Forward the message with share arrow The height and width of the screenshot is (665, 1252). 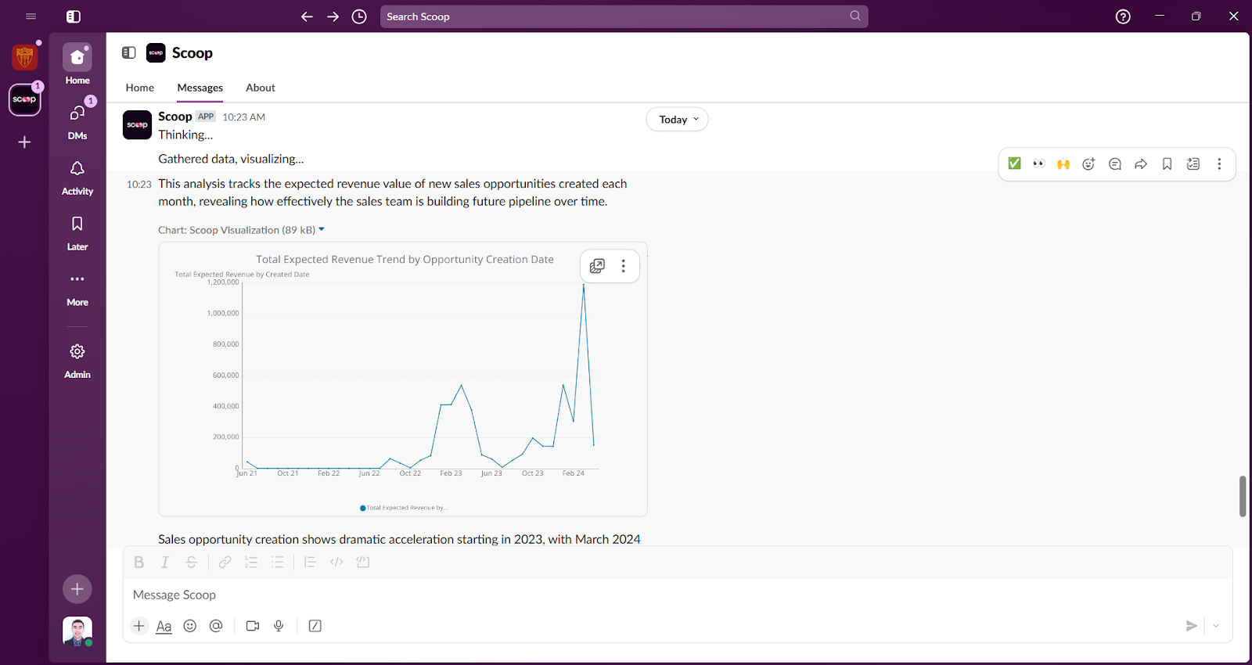coord(1141,164)
